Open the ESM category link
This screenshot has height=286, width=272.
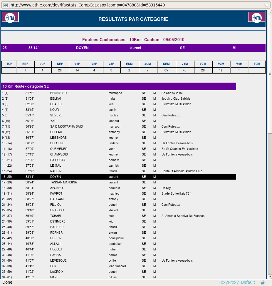click(129, 64)
